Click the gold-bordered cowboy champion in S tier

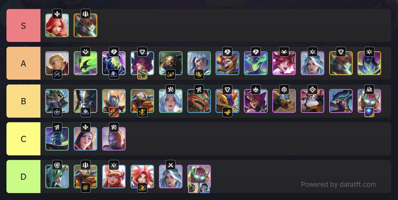85,25
